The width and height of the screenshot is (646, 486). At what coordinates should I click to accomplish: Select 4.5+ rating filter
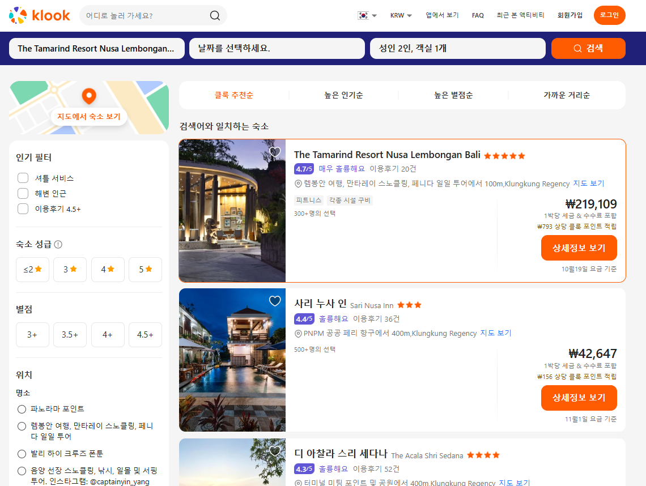146,335
